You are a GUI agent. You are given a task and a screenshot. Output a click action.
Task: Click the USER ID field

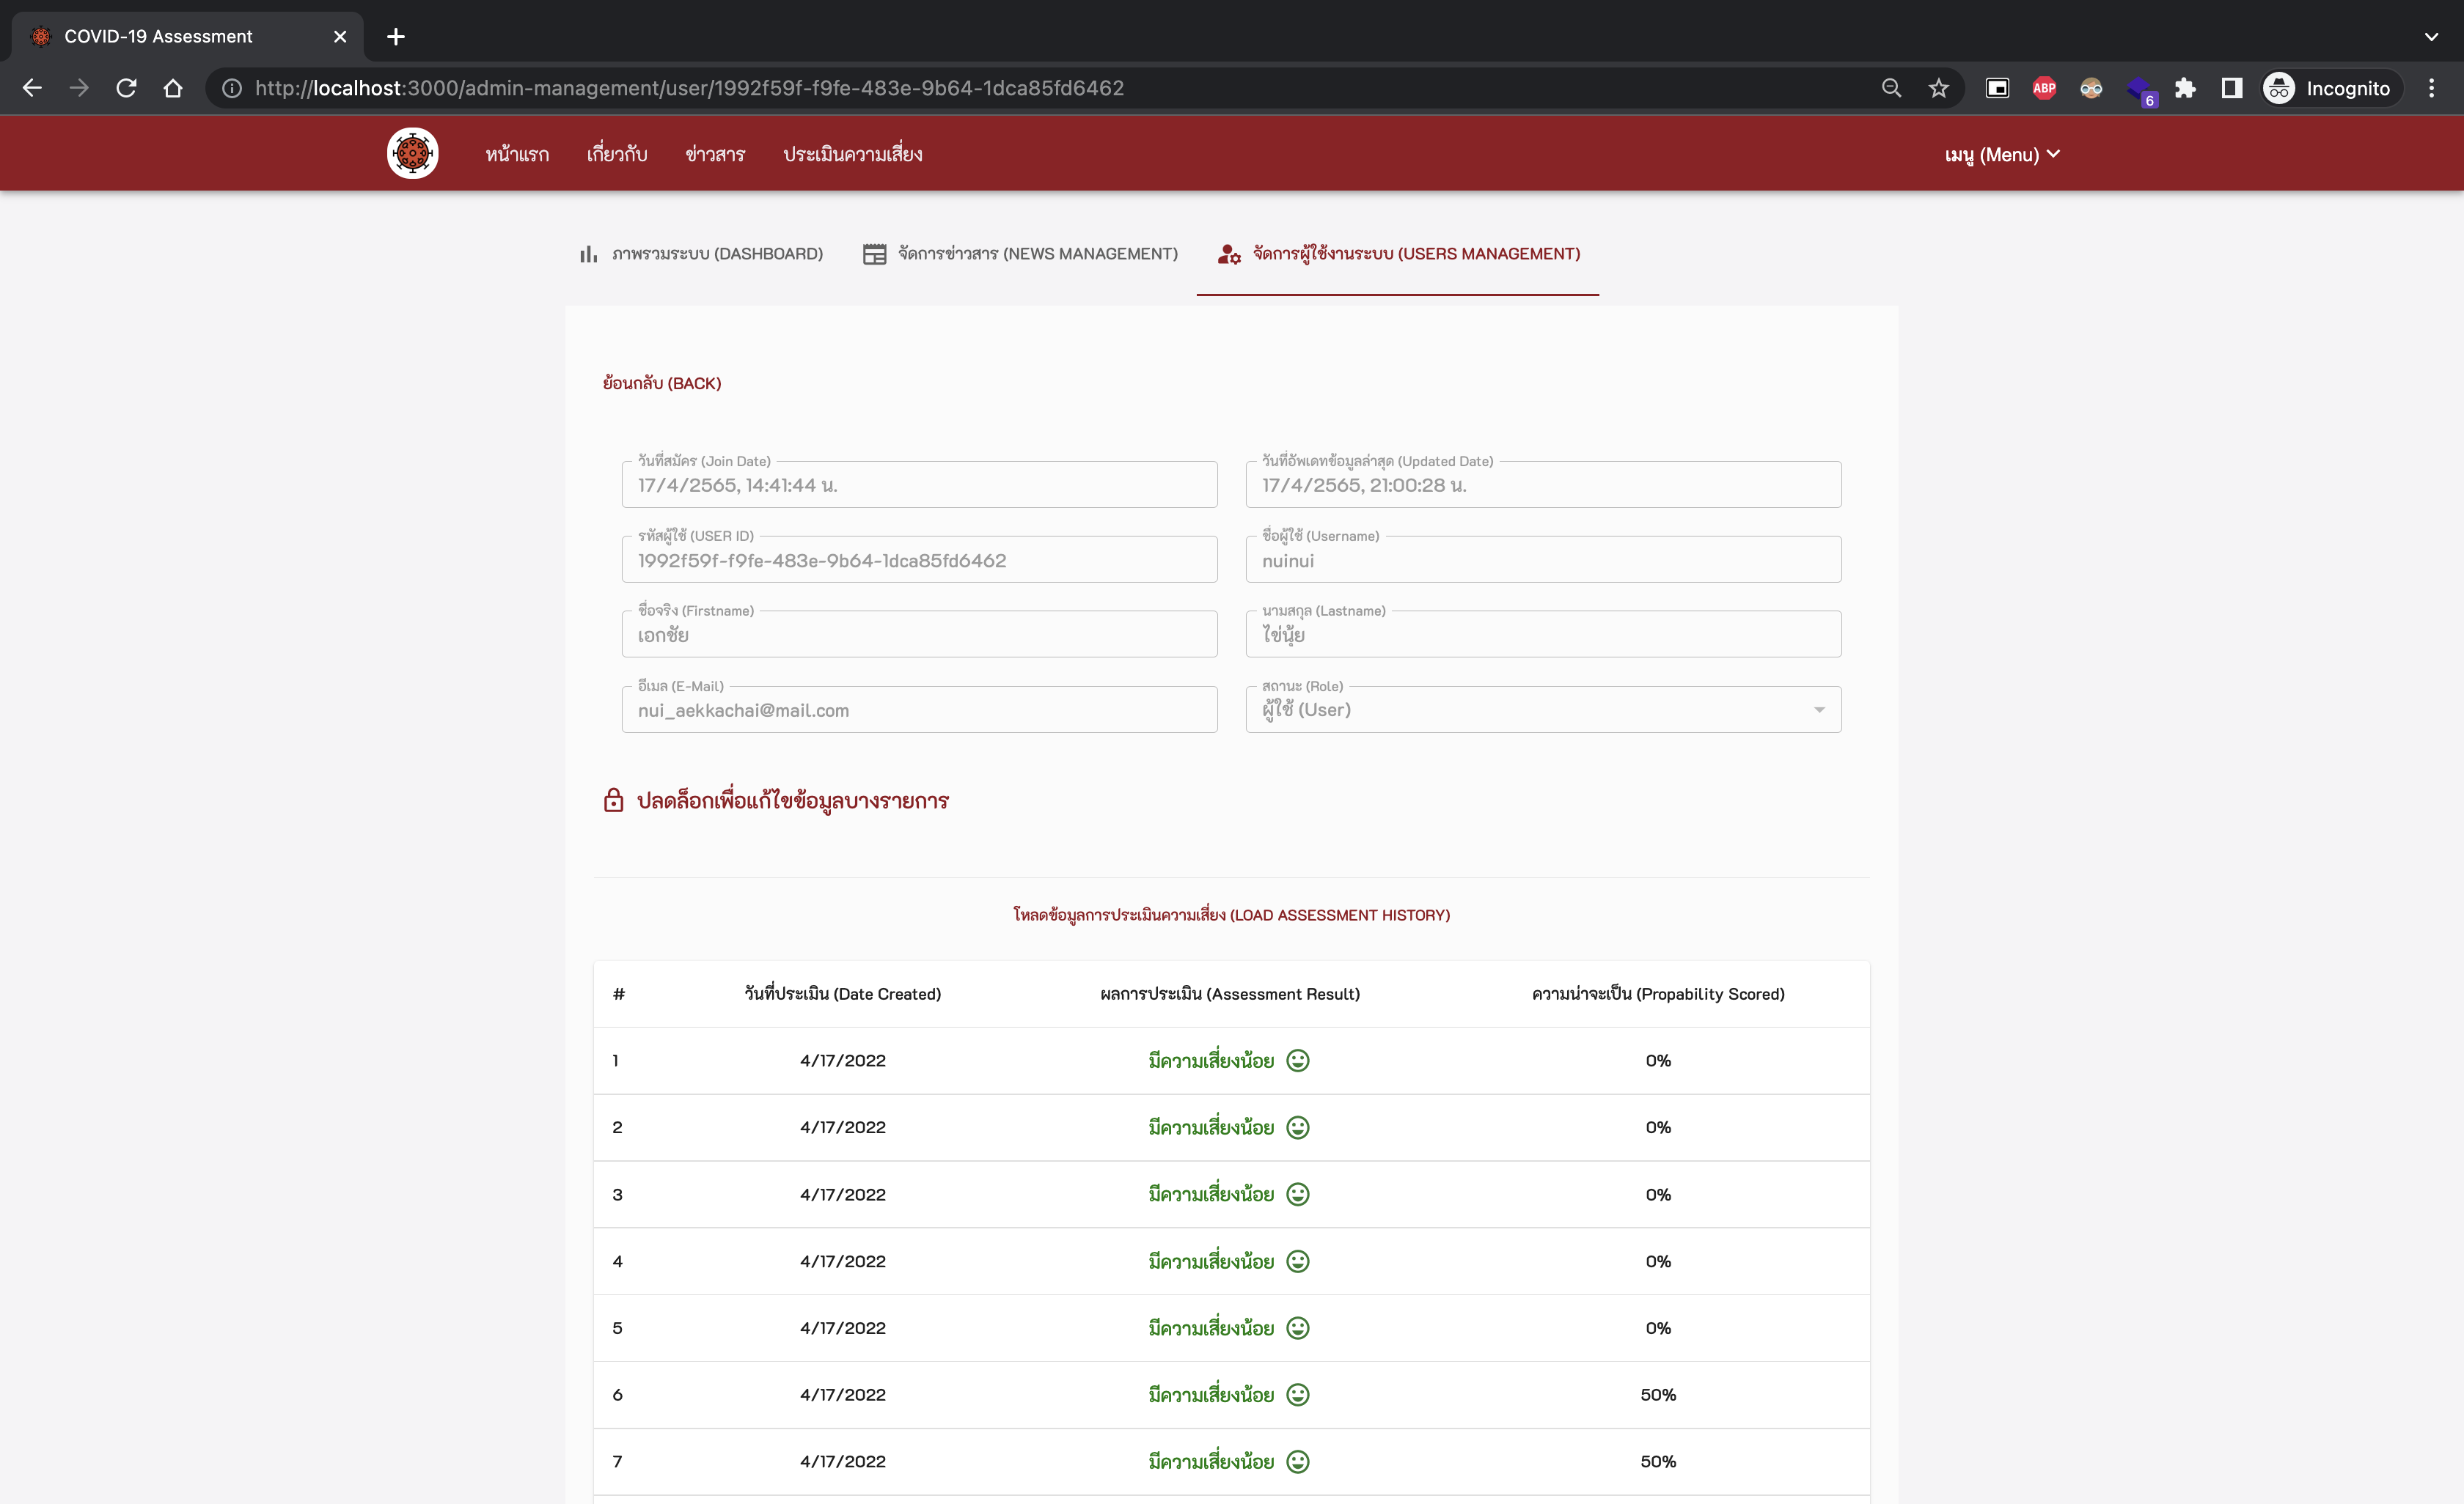coord(919,560)
